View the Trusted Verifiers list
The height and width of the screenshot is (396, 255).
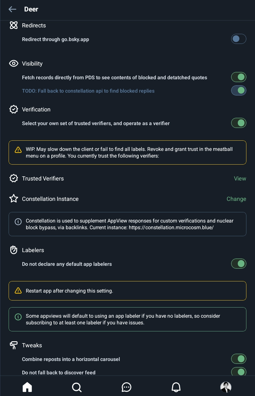point(240,179)
